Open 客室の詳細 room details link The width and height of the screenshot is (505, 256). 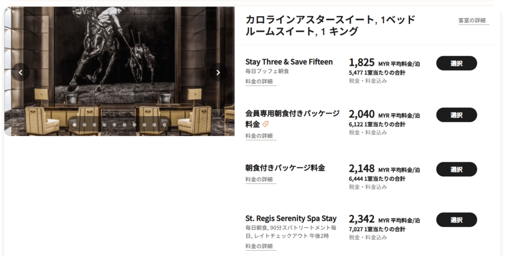(472, 20)
